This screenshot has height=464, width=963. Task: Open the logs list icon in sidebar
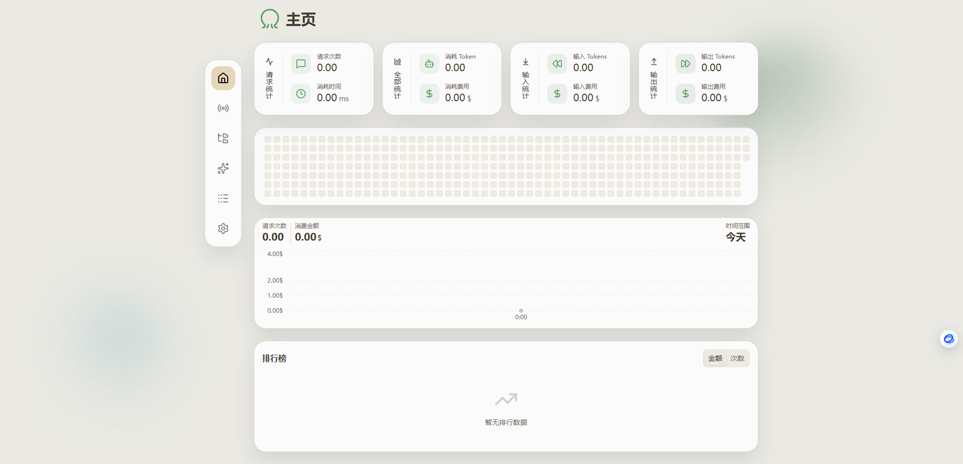pos(223,198)
